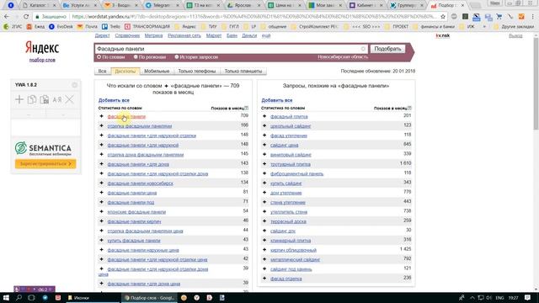Click the Semantica 'Зарегистрироваться' button
The image size is (539, 303).
click(x=45, y=164)
